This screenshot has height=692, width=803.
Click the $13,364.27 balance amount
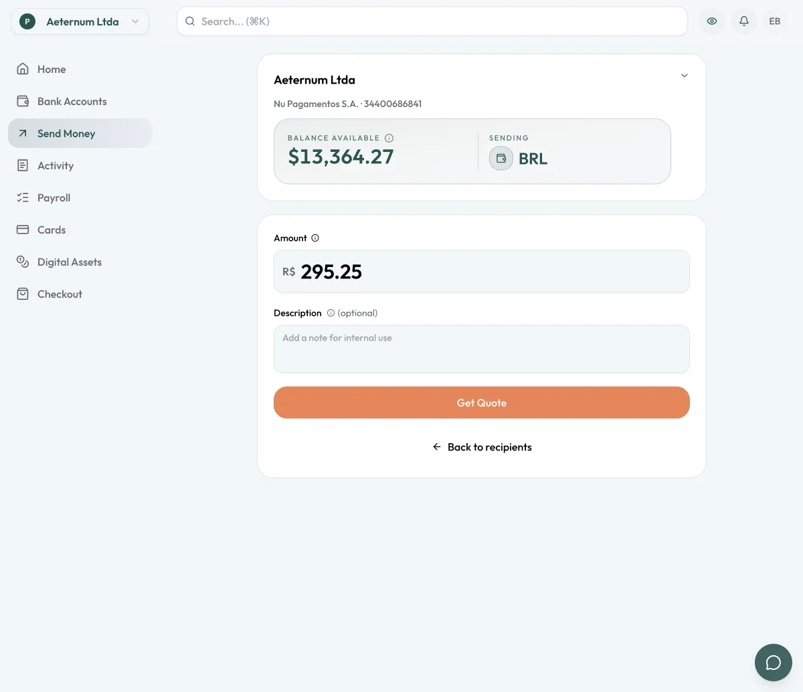(x=341, y=157)
